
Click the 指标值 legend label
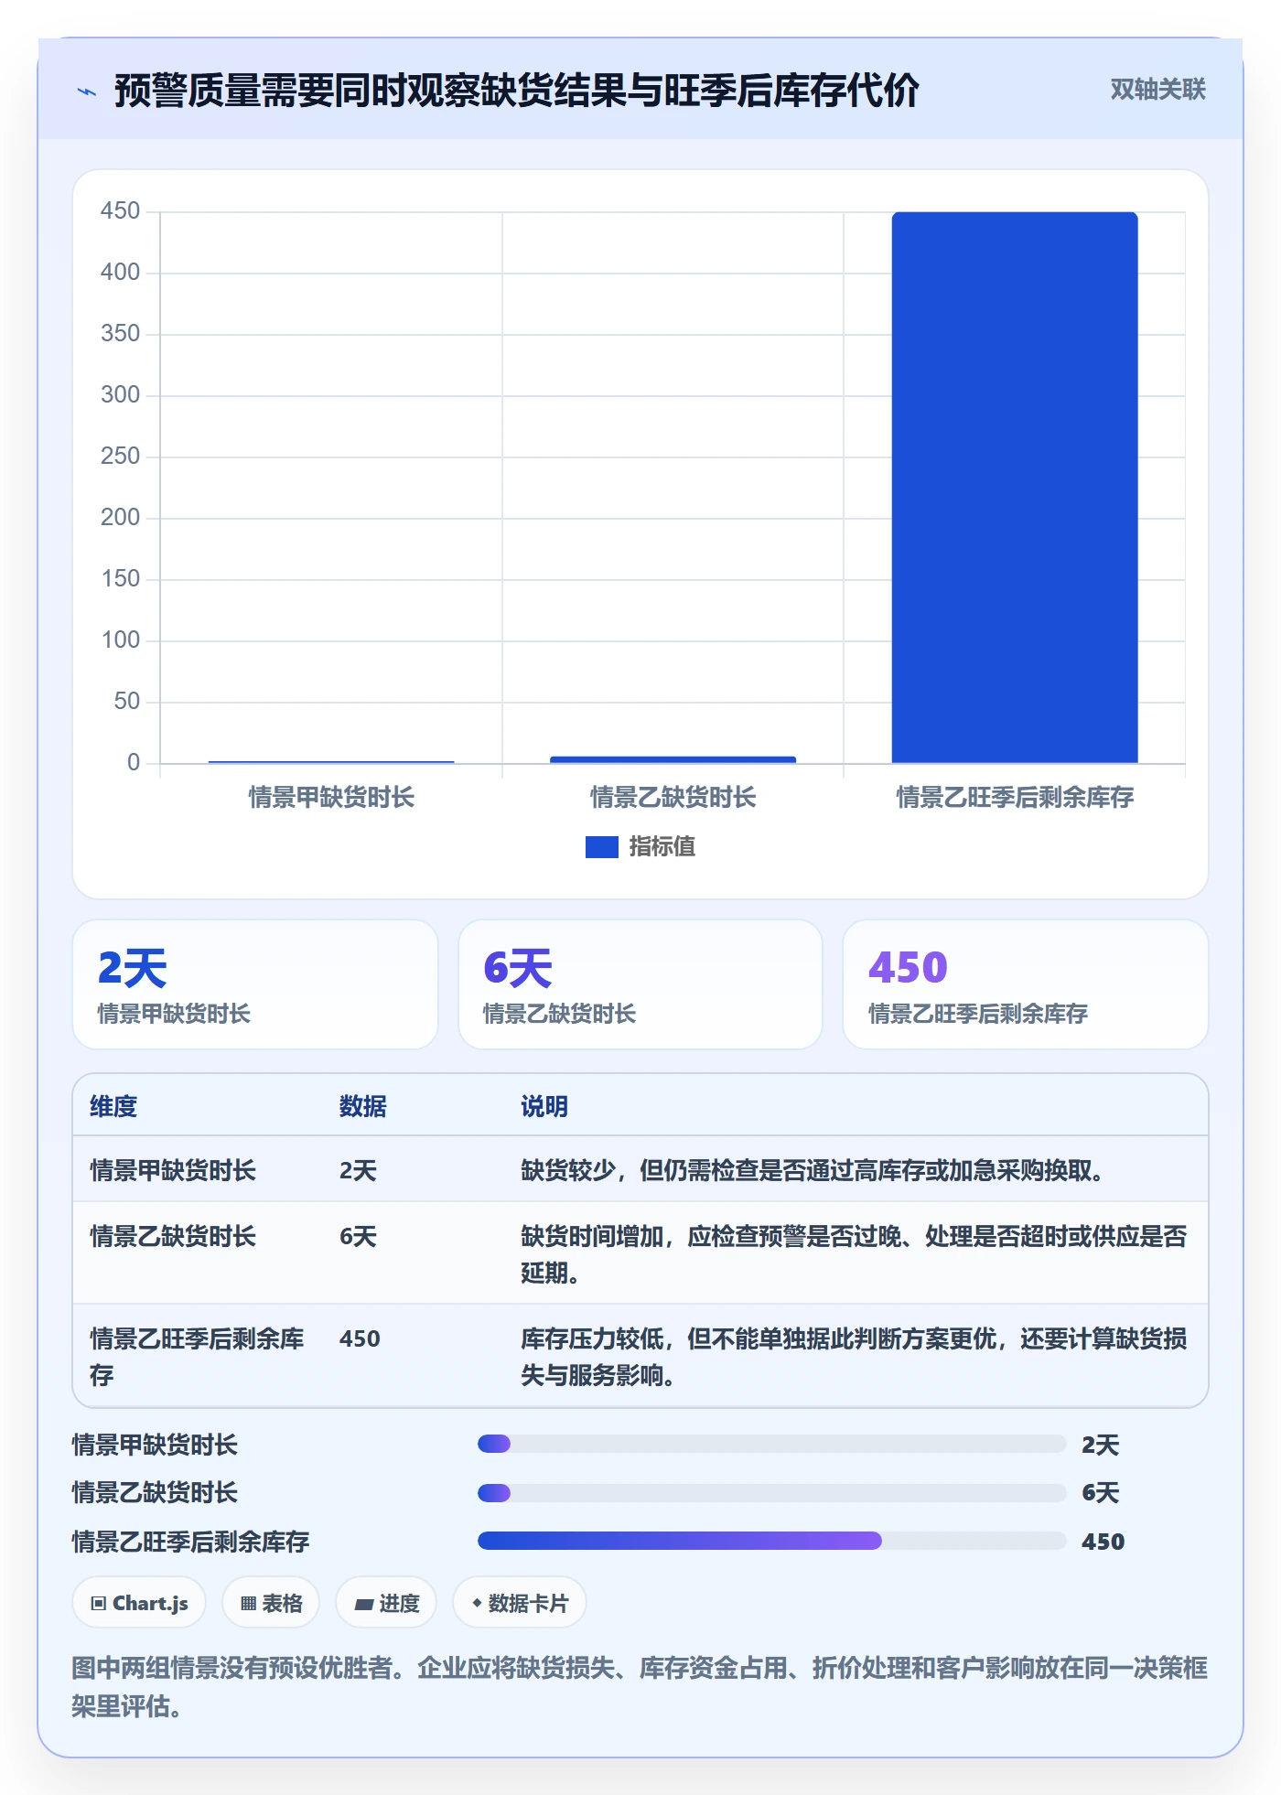(662, 847)
